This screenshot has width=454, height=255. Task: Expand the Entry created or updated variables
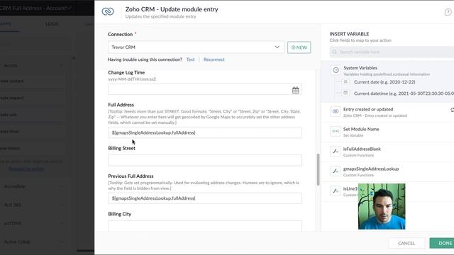click(387, 112)
